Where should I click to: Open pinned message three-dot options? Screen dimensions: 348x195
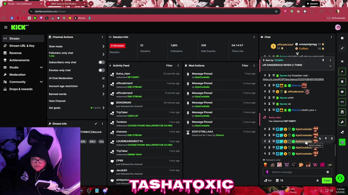[330, 60]
